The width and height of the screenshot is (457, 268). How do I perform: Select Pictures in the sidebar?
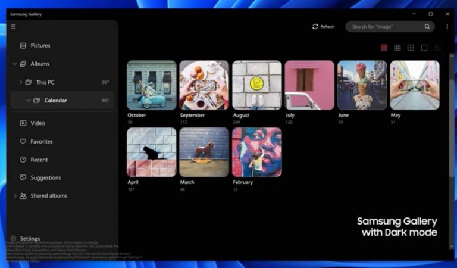[40, 45]
